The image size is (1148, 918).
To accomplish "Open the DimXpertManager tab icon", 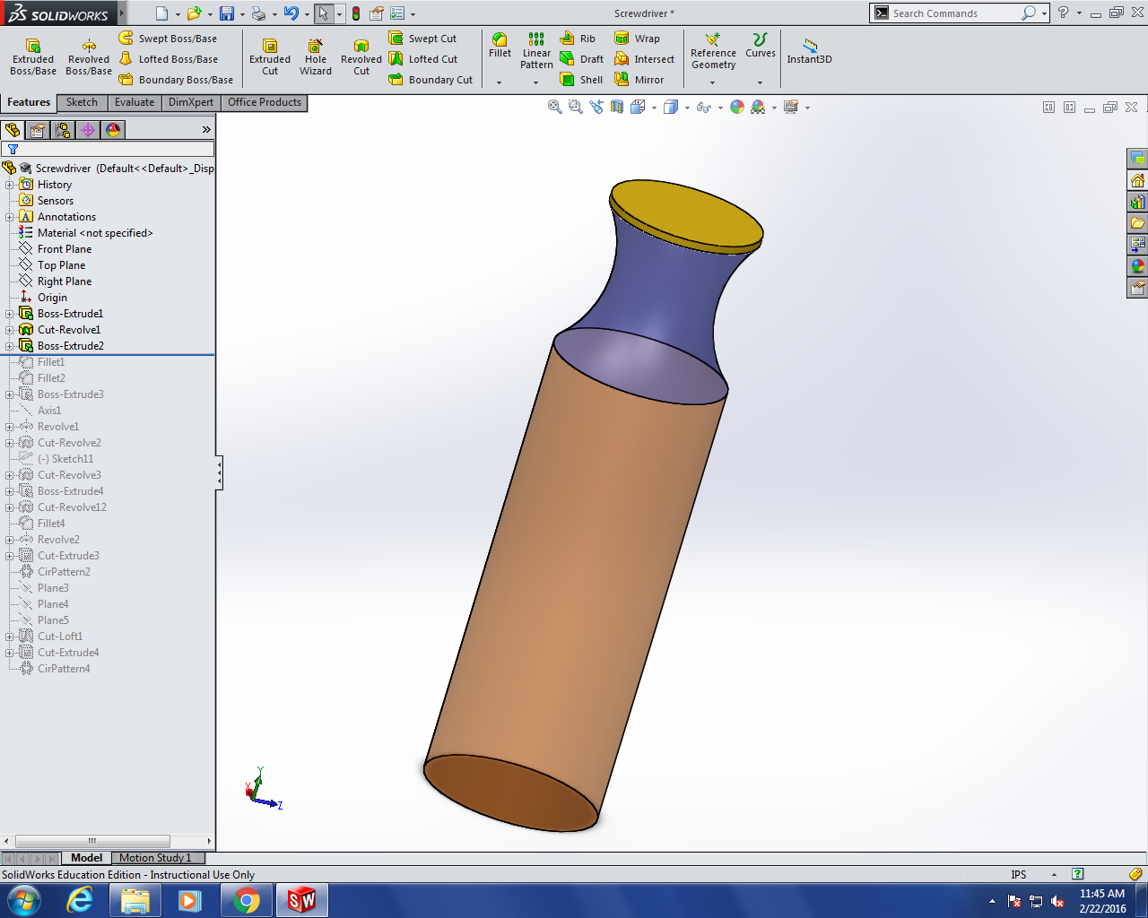I will point(88,130).
